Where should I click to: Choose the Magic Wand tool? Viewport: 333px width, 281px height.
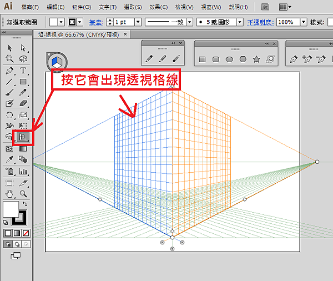pos(9,58)
